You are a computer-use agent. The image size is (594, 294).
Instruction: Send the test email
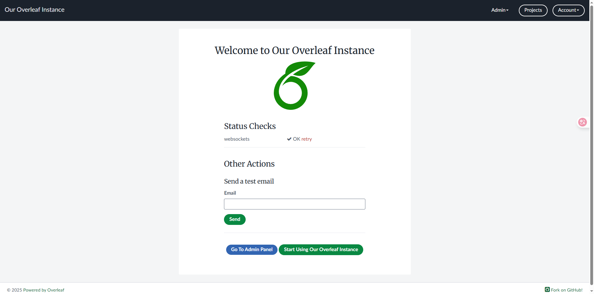(x=235, y=219)
